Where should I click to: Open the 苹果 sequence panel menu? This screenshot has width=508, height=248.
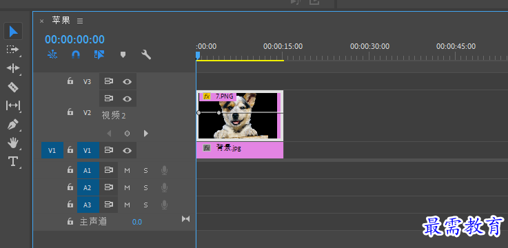tap(80, 21)
